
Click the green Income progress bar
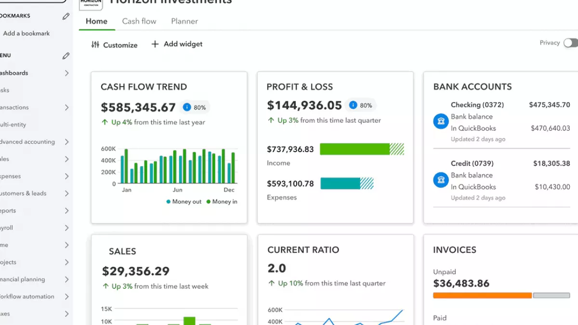355,149
